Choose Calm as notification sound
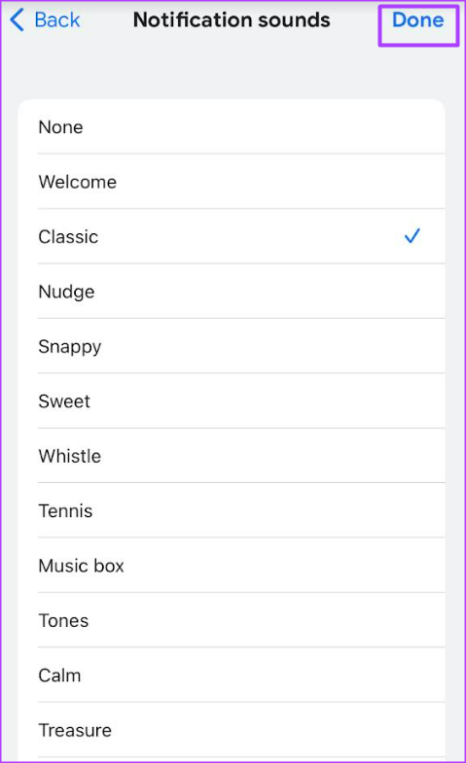This screenshot has height=763, width=466. click(232, 676)
